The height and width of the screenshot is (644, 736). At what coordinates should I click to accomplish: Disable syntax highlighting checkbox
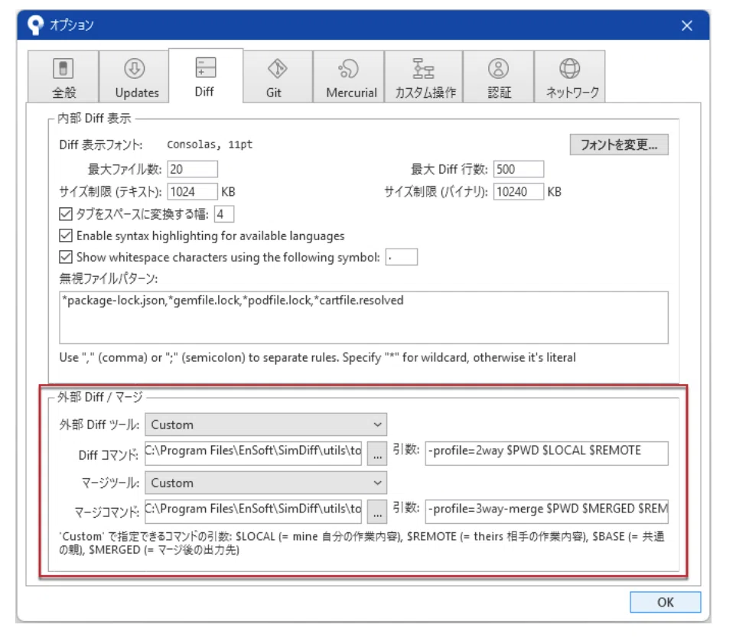coord(66,236)
